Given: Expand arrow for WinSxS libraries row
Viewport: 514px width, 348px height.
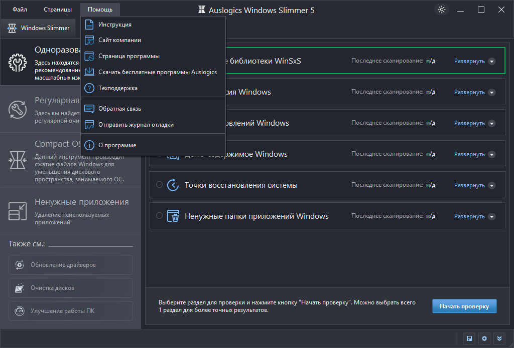Looking at the screenshot, I should tap(492, 62).
